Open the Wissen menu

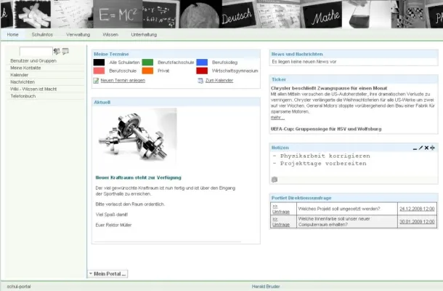point(110,34)
